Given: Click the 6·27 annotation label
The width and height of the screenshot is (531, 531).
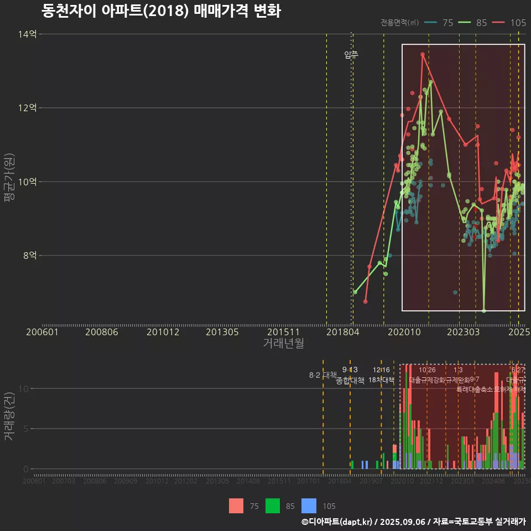Looking at the screenshot, I should click(x=518, y=370).
